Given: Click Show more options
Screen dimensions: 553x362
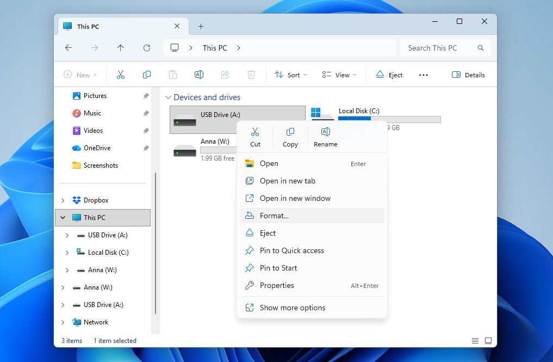Looking at the screenshot, I should [x=292, y=307].
